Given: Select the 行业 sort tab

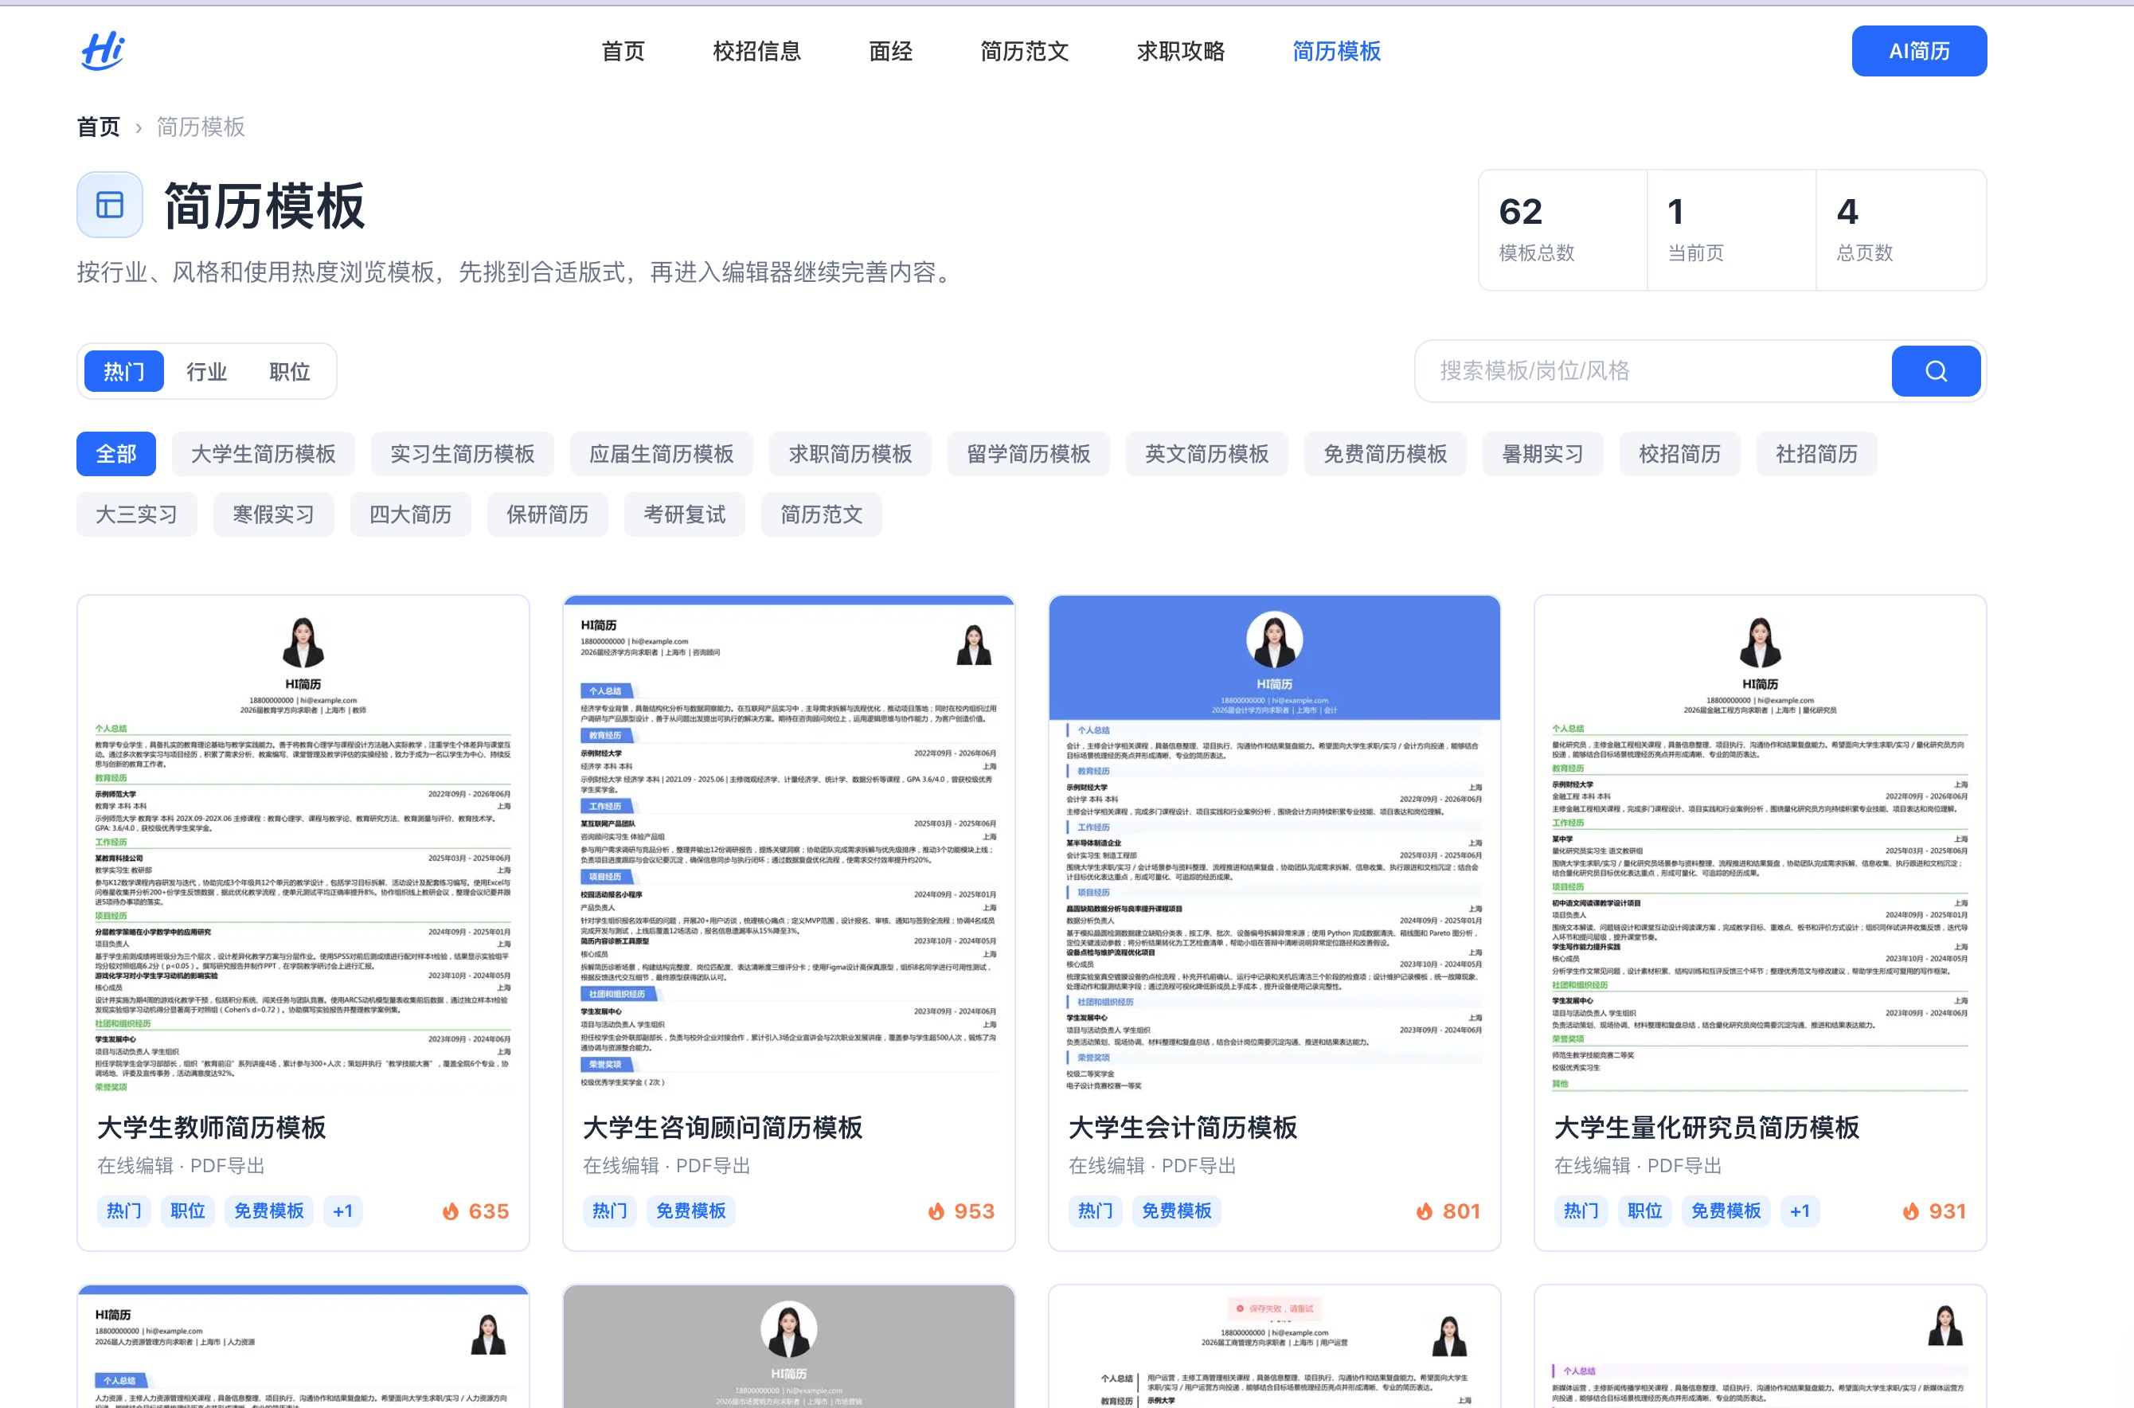Looking at the screenshot, I should pos(206,371).
